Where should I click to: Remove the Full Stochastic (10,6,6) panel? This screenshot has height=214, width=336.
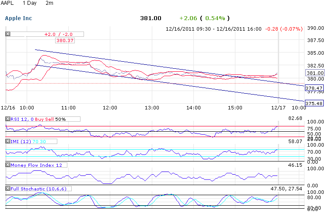8,189
